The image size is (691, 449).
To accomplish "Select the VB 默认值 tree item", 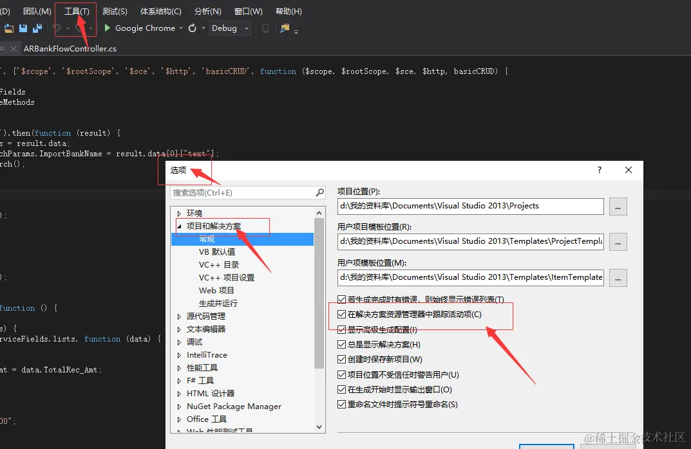I will point(217,252).
